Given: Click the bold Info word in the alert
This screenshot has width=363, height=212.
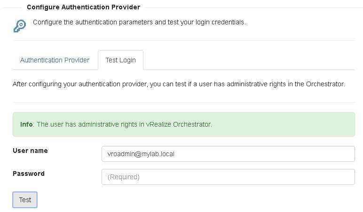Looking at the screenshot, I should (x=26, y=124).
